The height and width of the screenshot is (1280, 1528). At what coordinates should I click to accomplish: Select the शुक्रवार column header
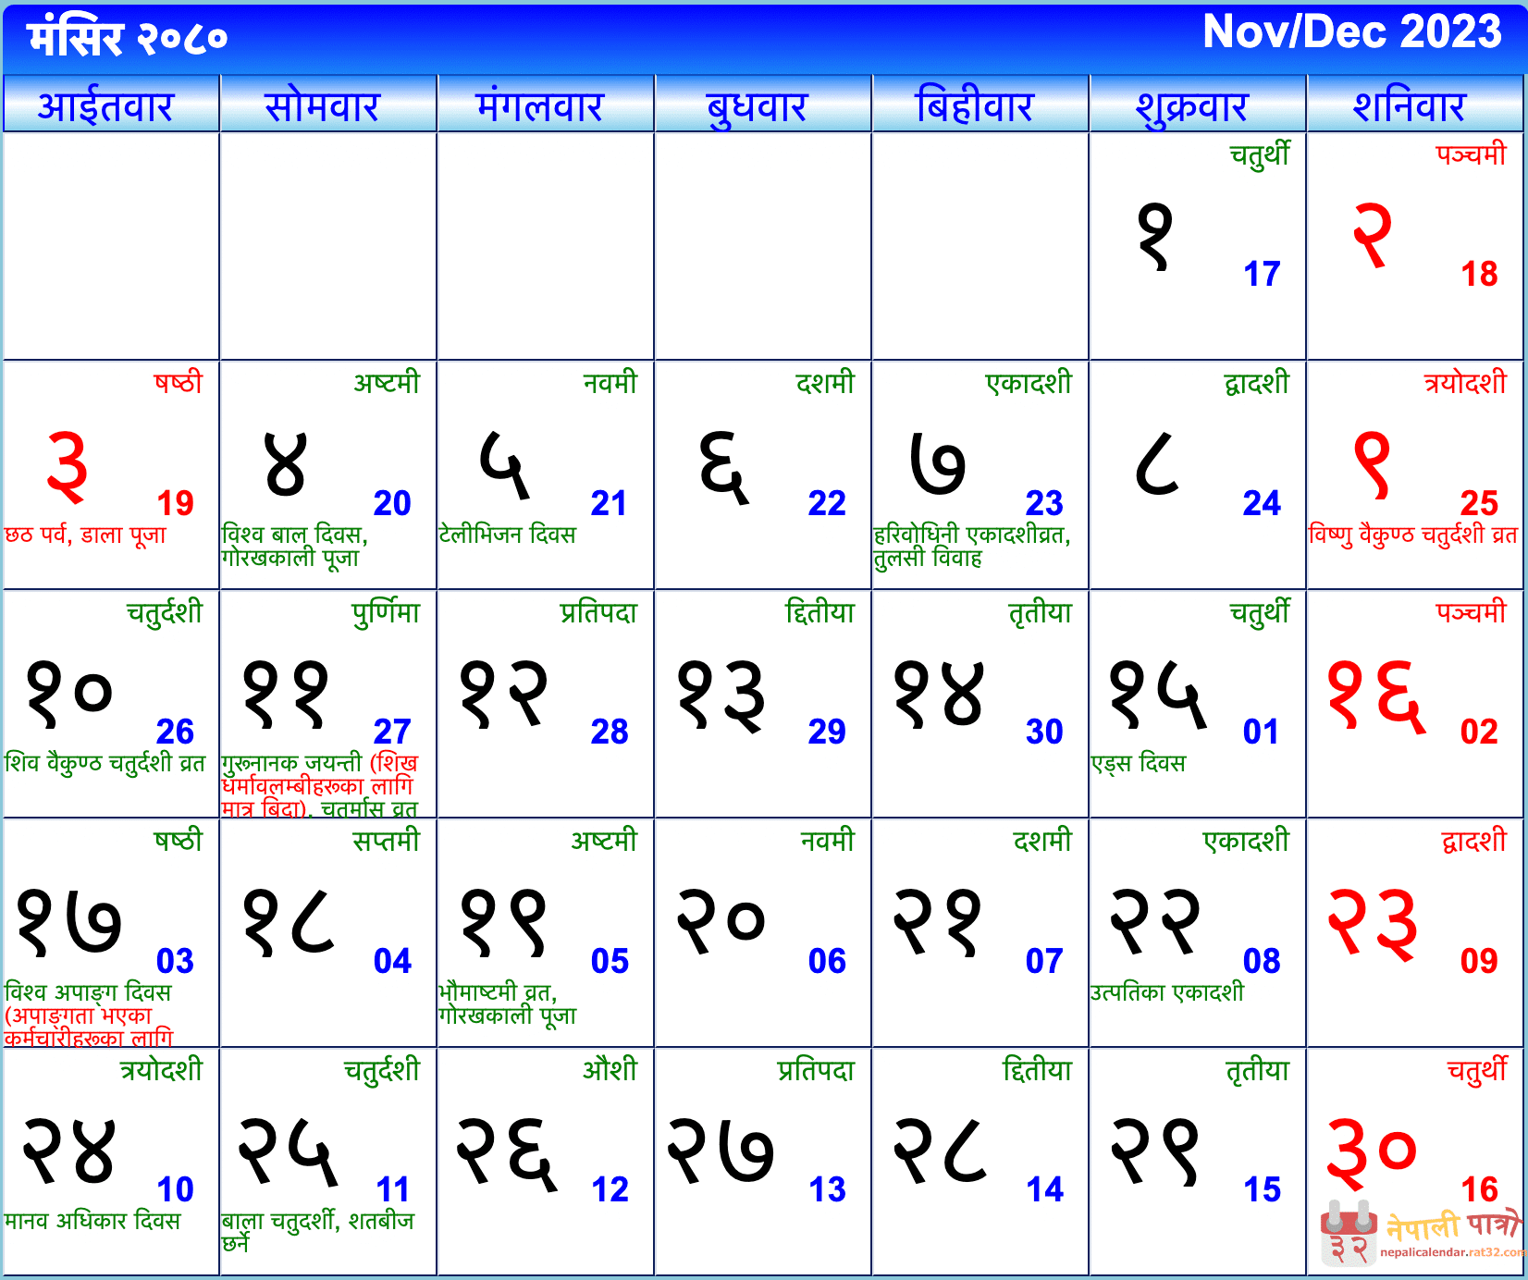click(x=1198, y=105)
